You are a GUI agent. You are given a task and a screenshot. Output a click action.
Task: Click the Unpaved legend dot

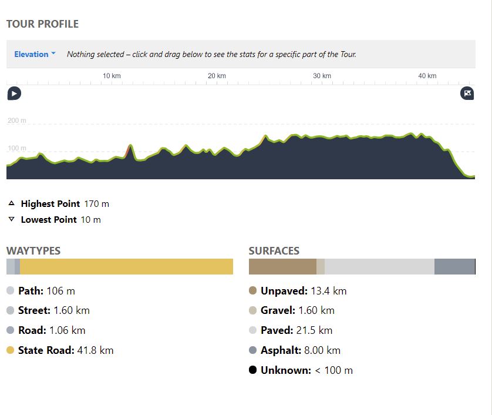click(x=252, y=290)
